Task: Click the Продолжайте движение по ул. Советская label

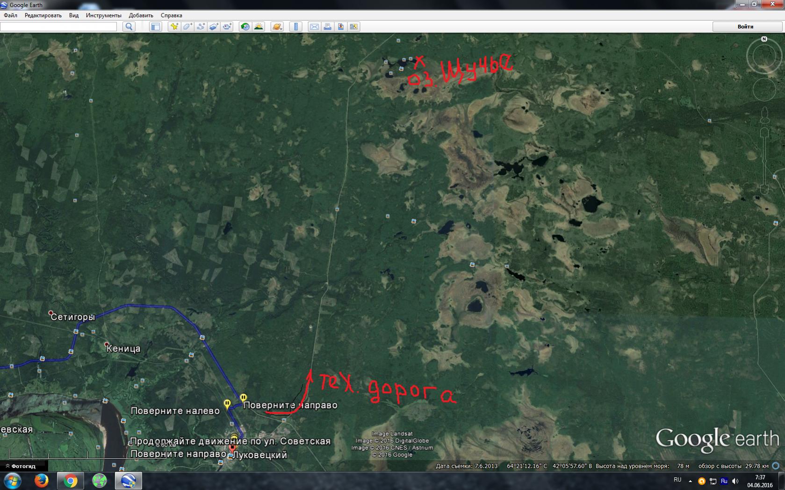Action: click(x=230, y=441)
